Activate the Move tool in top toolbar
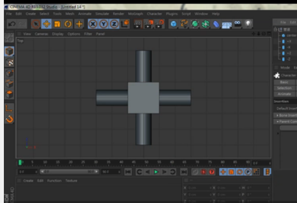This screenshot has width=297, height=203. point(47,24)
